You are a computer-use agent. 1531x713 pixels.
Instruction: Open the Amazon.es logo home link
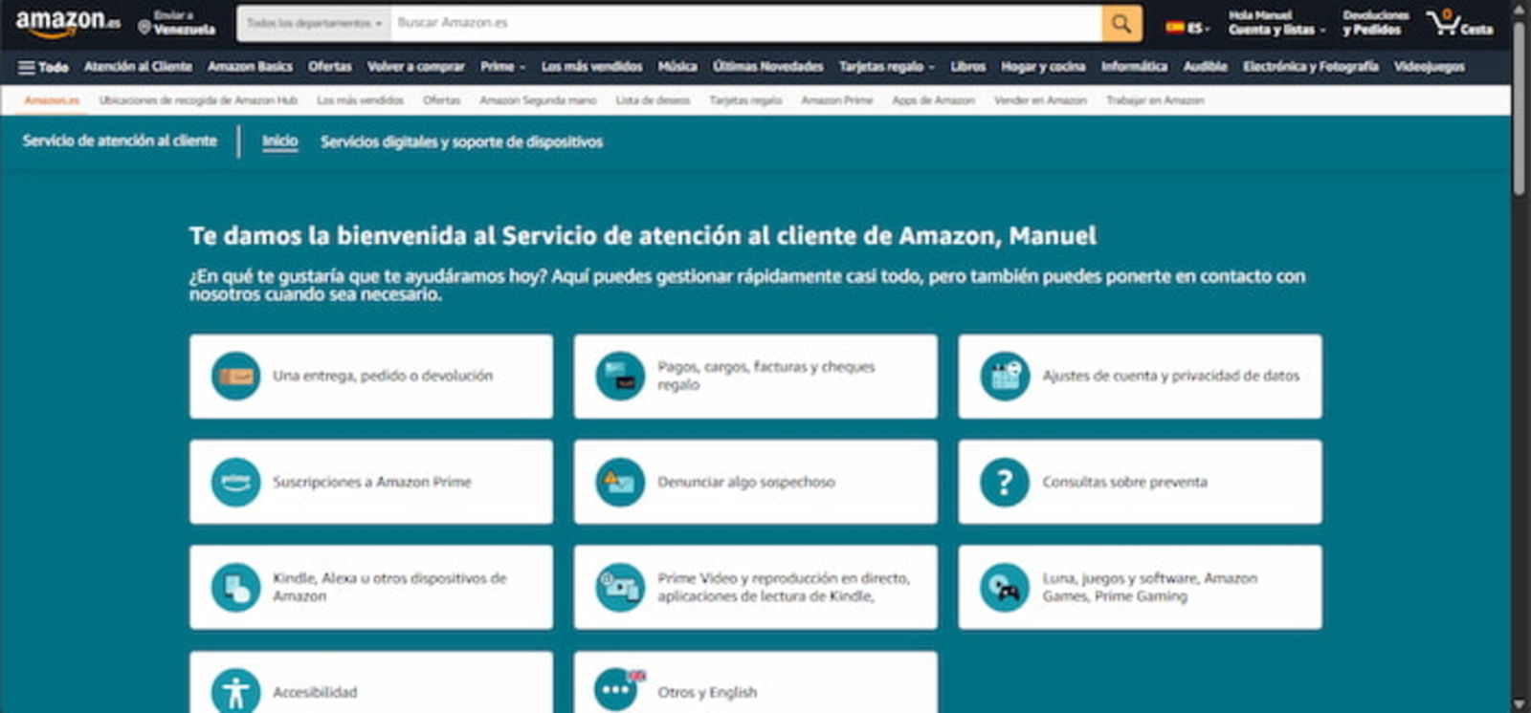coord(68,23)
